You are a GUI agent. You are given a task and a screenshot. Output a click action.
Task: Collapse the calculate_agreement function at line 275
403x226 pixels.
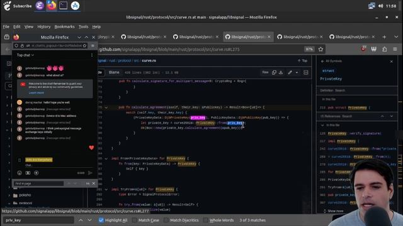click(x=106, y=107)
